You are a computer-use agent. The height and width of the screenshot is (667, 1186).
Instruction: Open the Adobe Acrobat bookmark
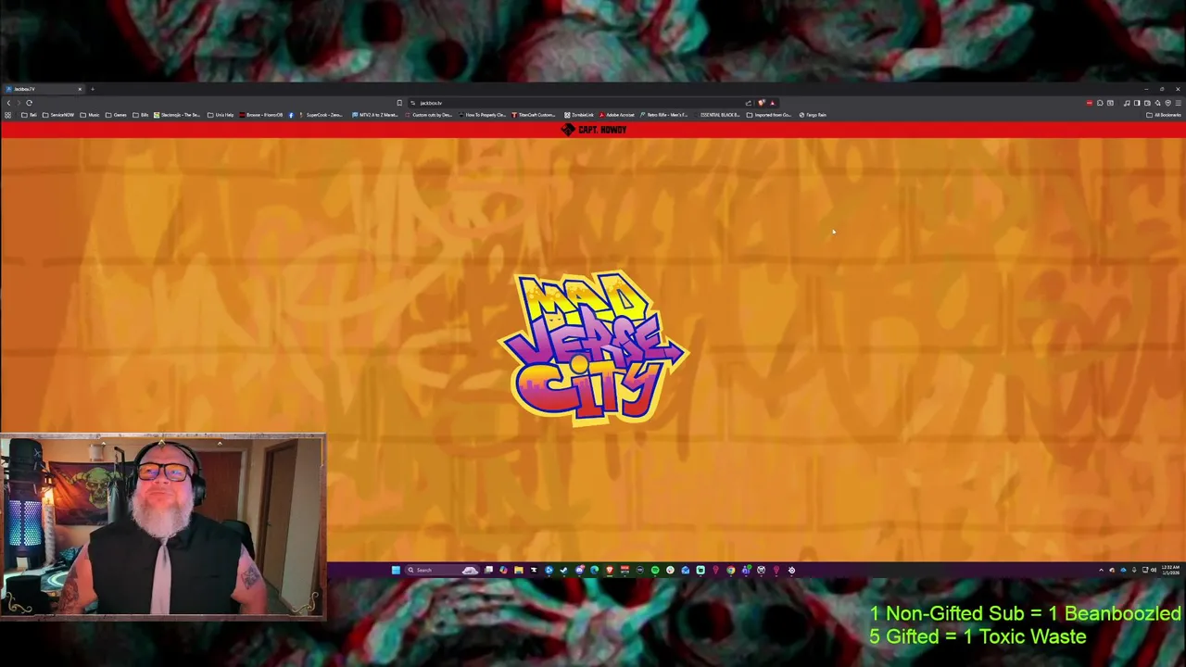click(617, 115)
